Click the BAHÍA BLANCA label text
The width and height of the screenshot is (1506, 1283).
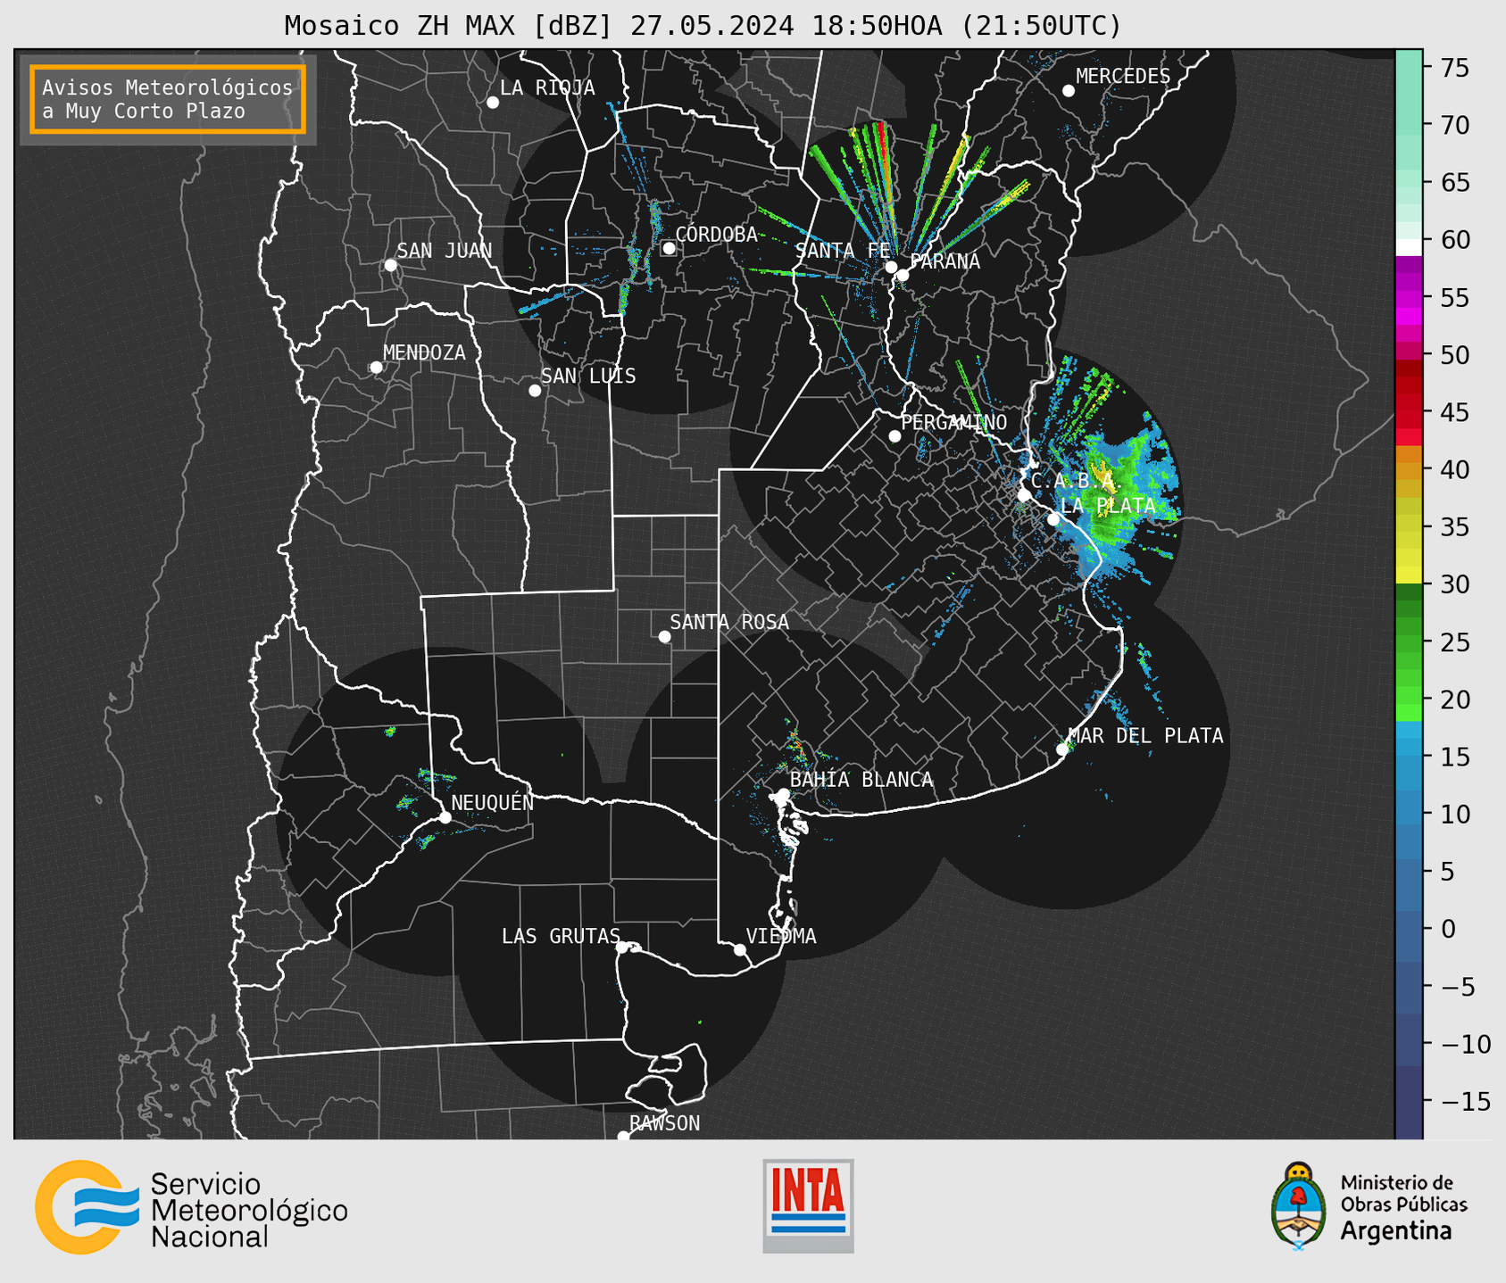(x=861, y=780)
